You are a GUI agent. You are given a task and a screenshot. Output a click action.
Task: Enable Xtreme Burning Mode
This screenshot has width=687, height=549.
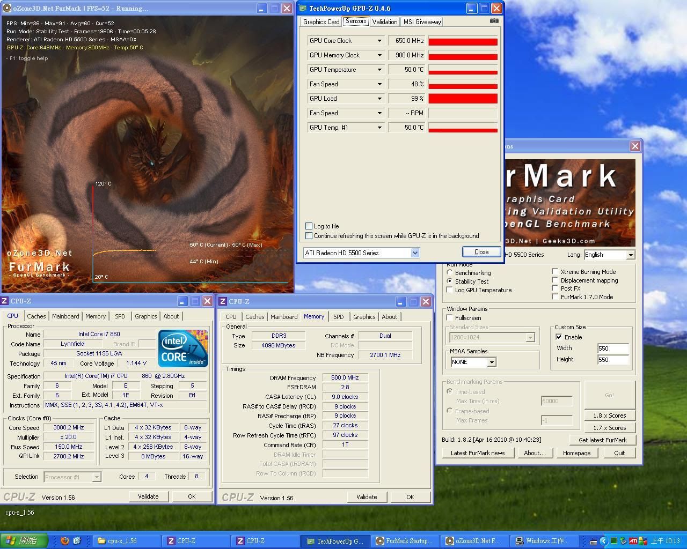[x=555, y=271]
